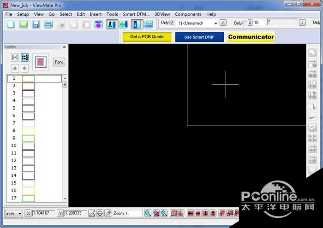Open the Smart DFM... menu

[136, 14]
